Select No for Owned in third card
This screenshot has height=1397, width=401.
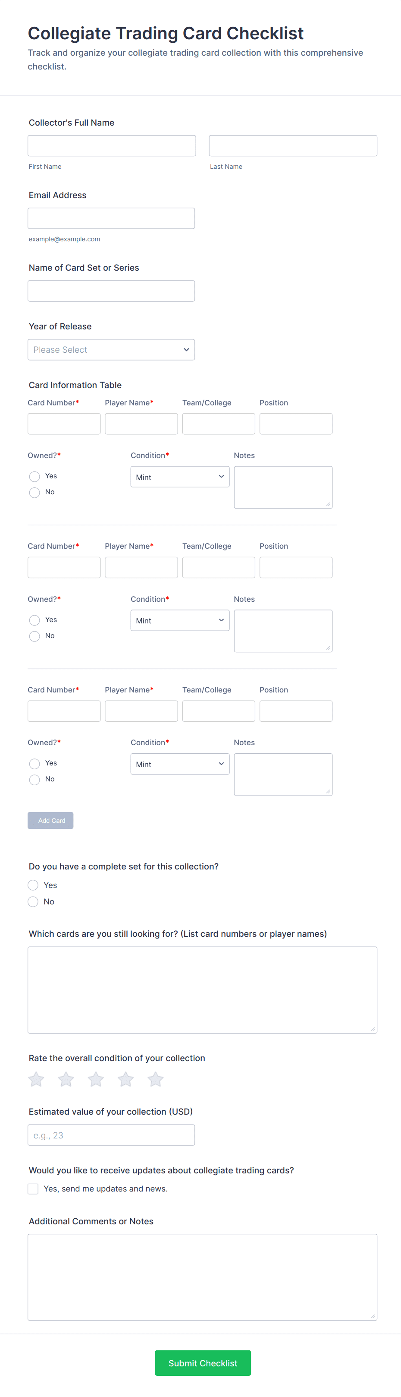click(34, 779)
